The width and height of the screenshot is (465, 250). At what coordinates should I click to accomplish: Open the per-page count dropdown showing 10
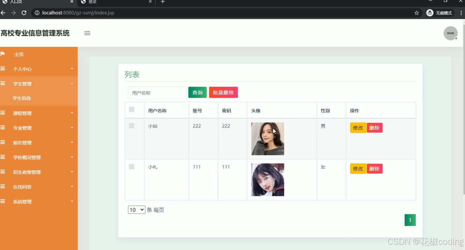coord(136,210)
